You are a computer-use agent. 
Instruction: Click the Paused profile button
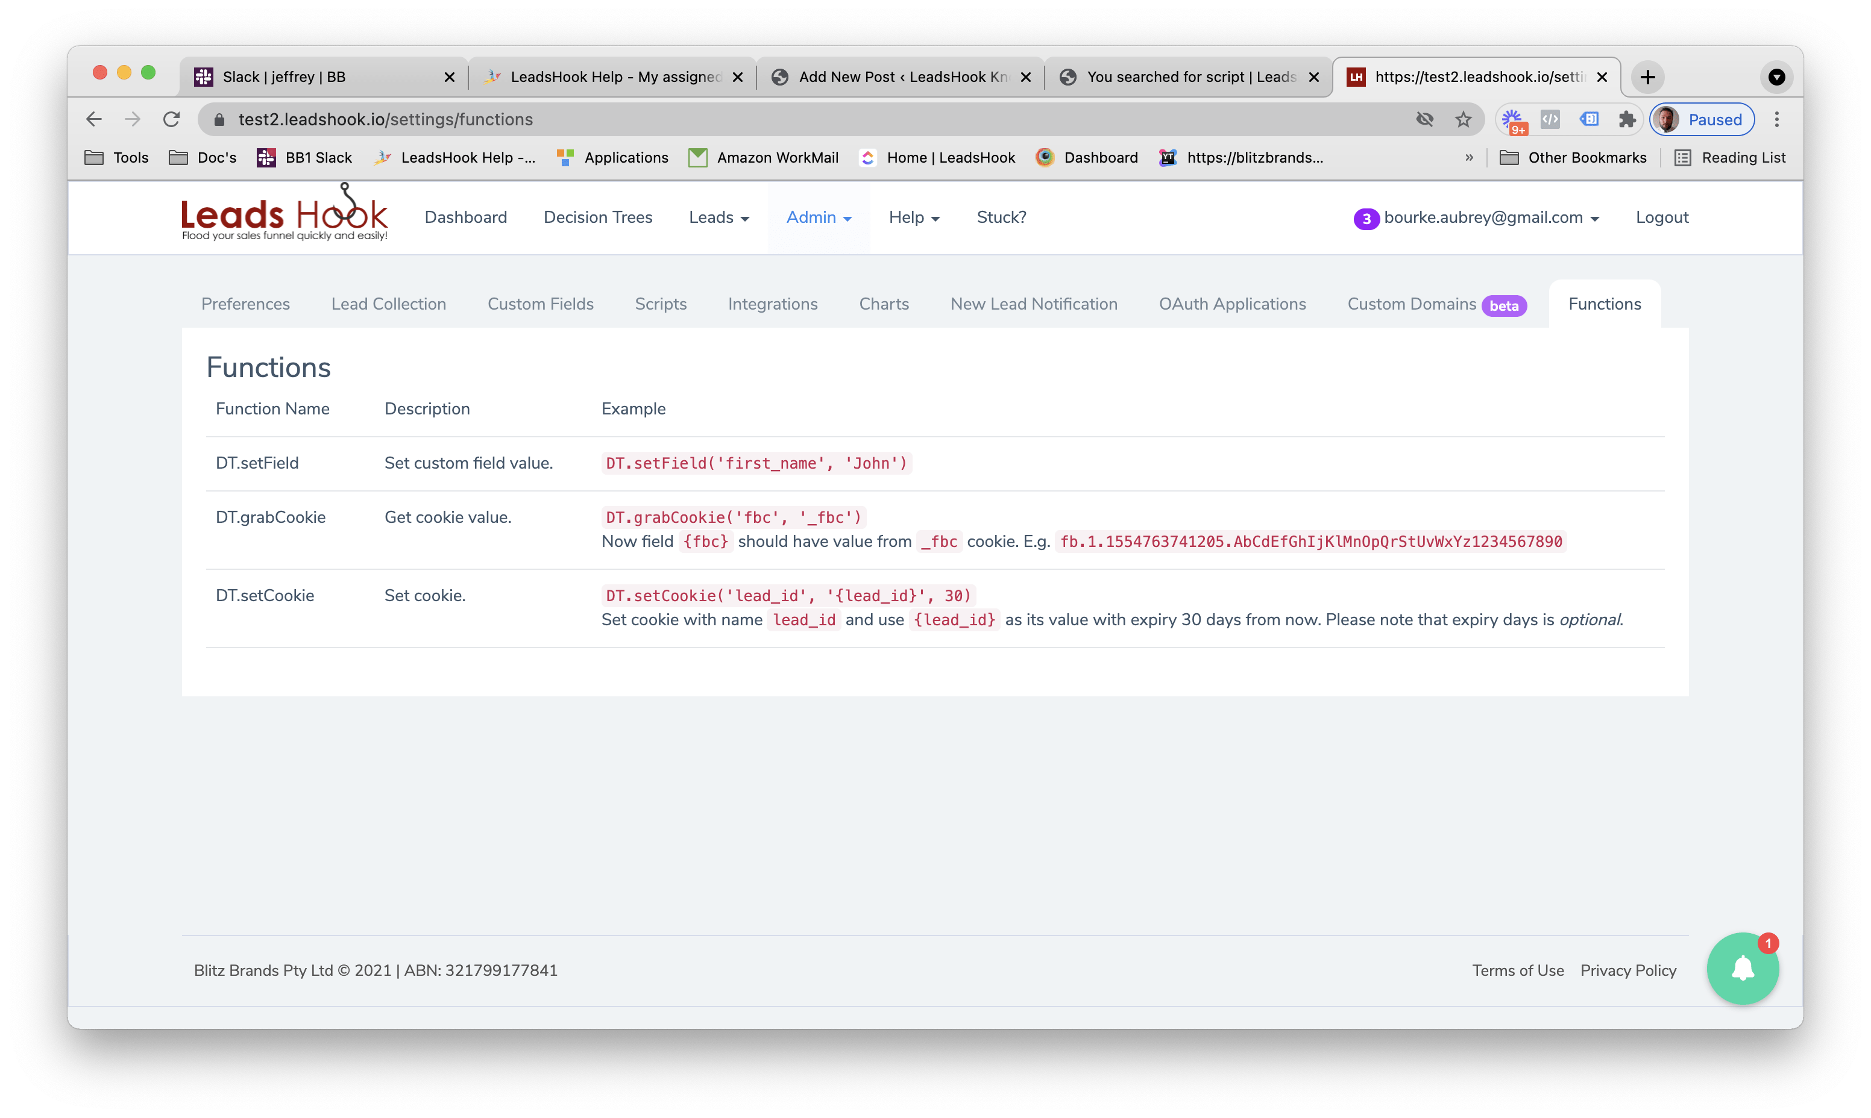(x=1702, y=119)
